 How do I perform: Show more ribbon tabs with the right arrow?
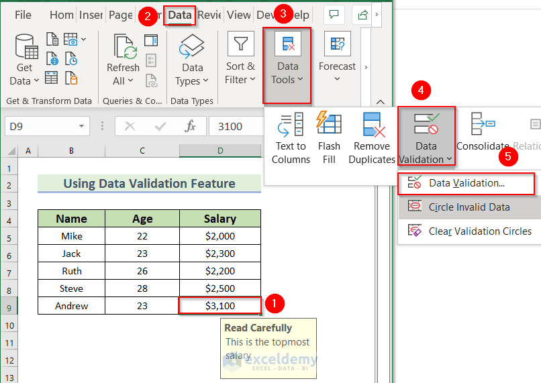(x=377, y=15)
